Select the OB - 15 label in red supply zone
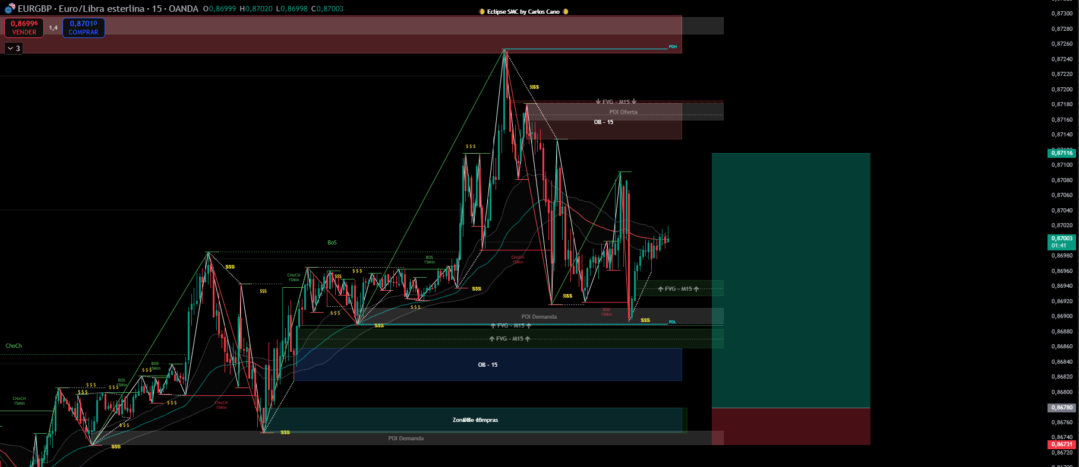This screenshot has height=467, width=1079. point(603,122)
